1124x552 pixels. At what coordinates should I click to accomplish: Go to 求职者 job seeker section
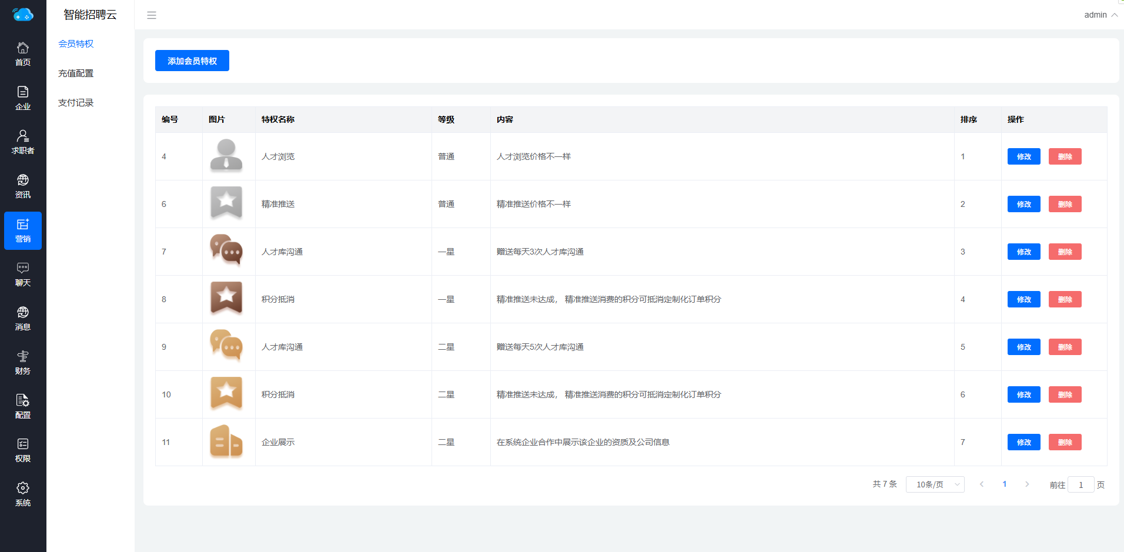[23, 142]
